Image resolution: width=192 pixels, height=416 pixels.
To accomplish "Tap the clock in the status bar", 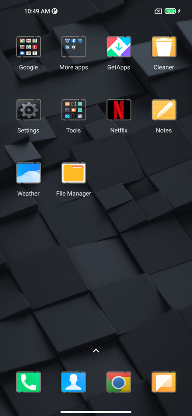I will pos(37,11).
